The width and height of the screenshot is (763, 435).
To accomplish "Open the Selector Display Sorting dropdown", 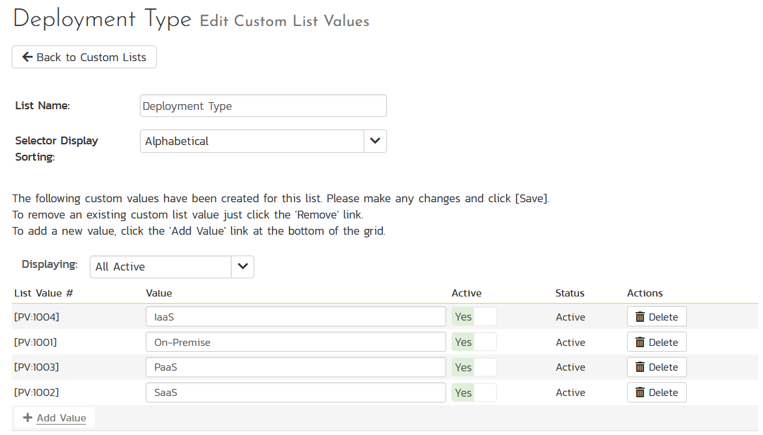I will pyautogui.click(x=263, y=141).
